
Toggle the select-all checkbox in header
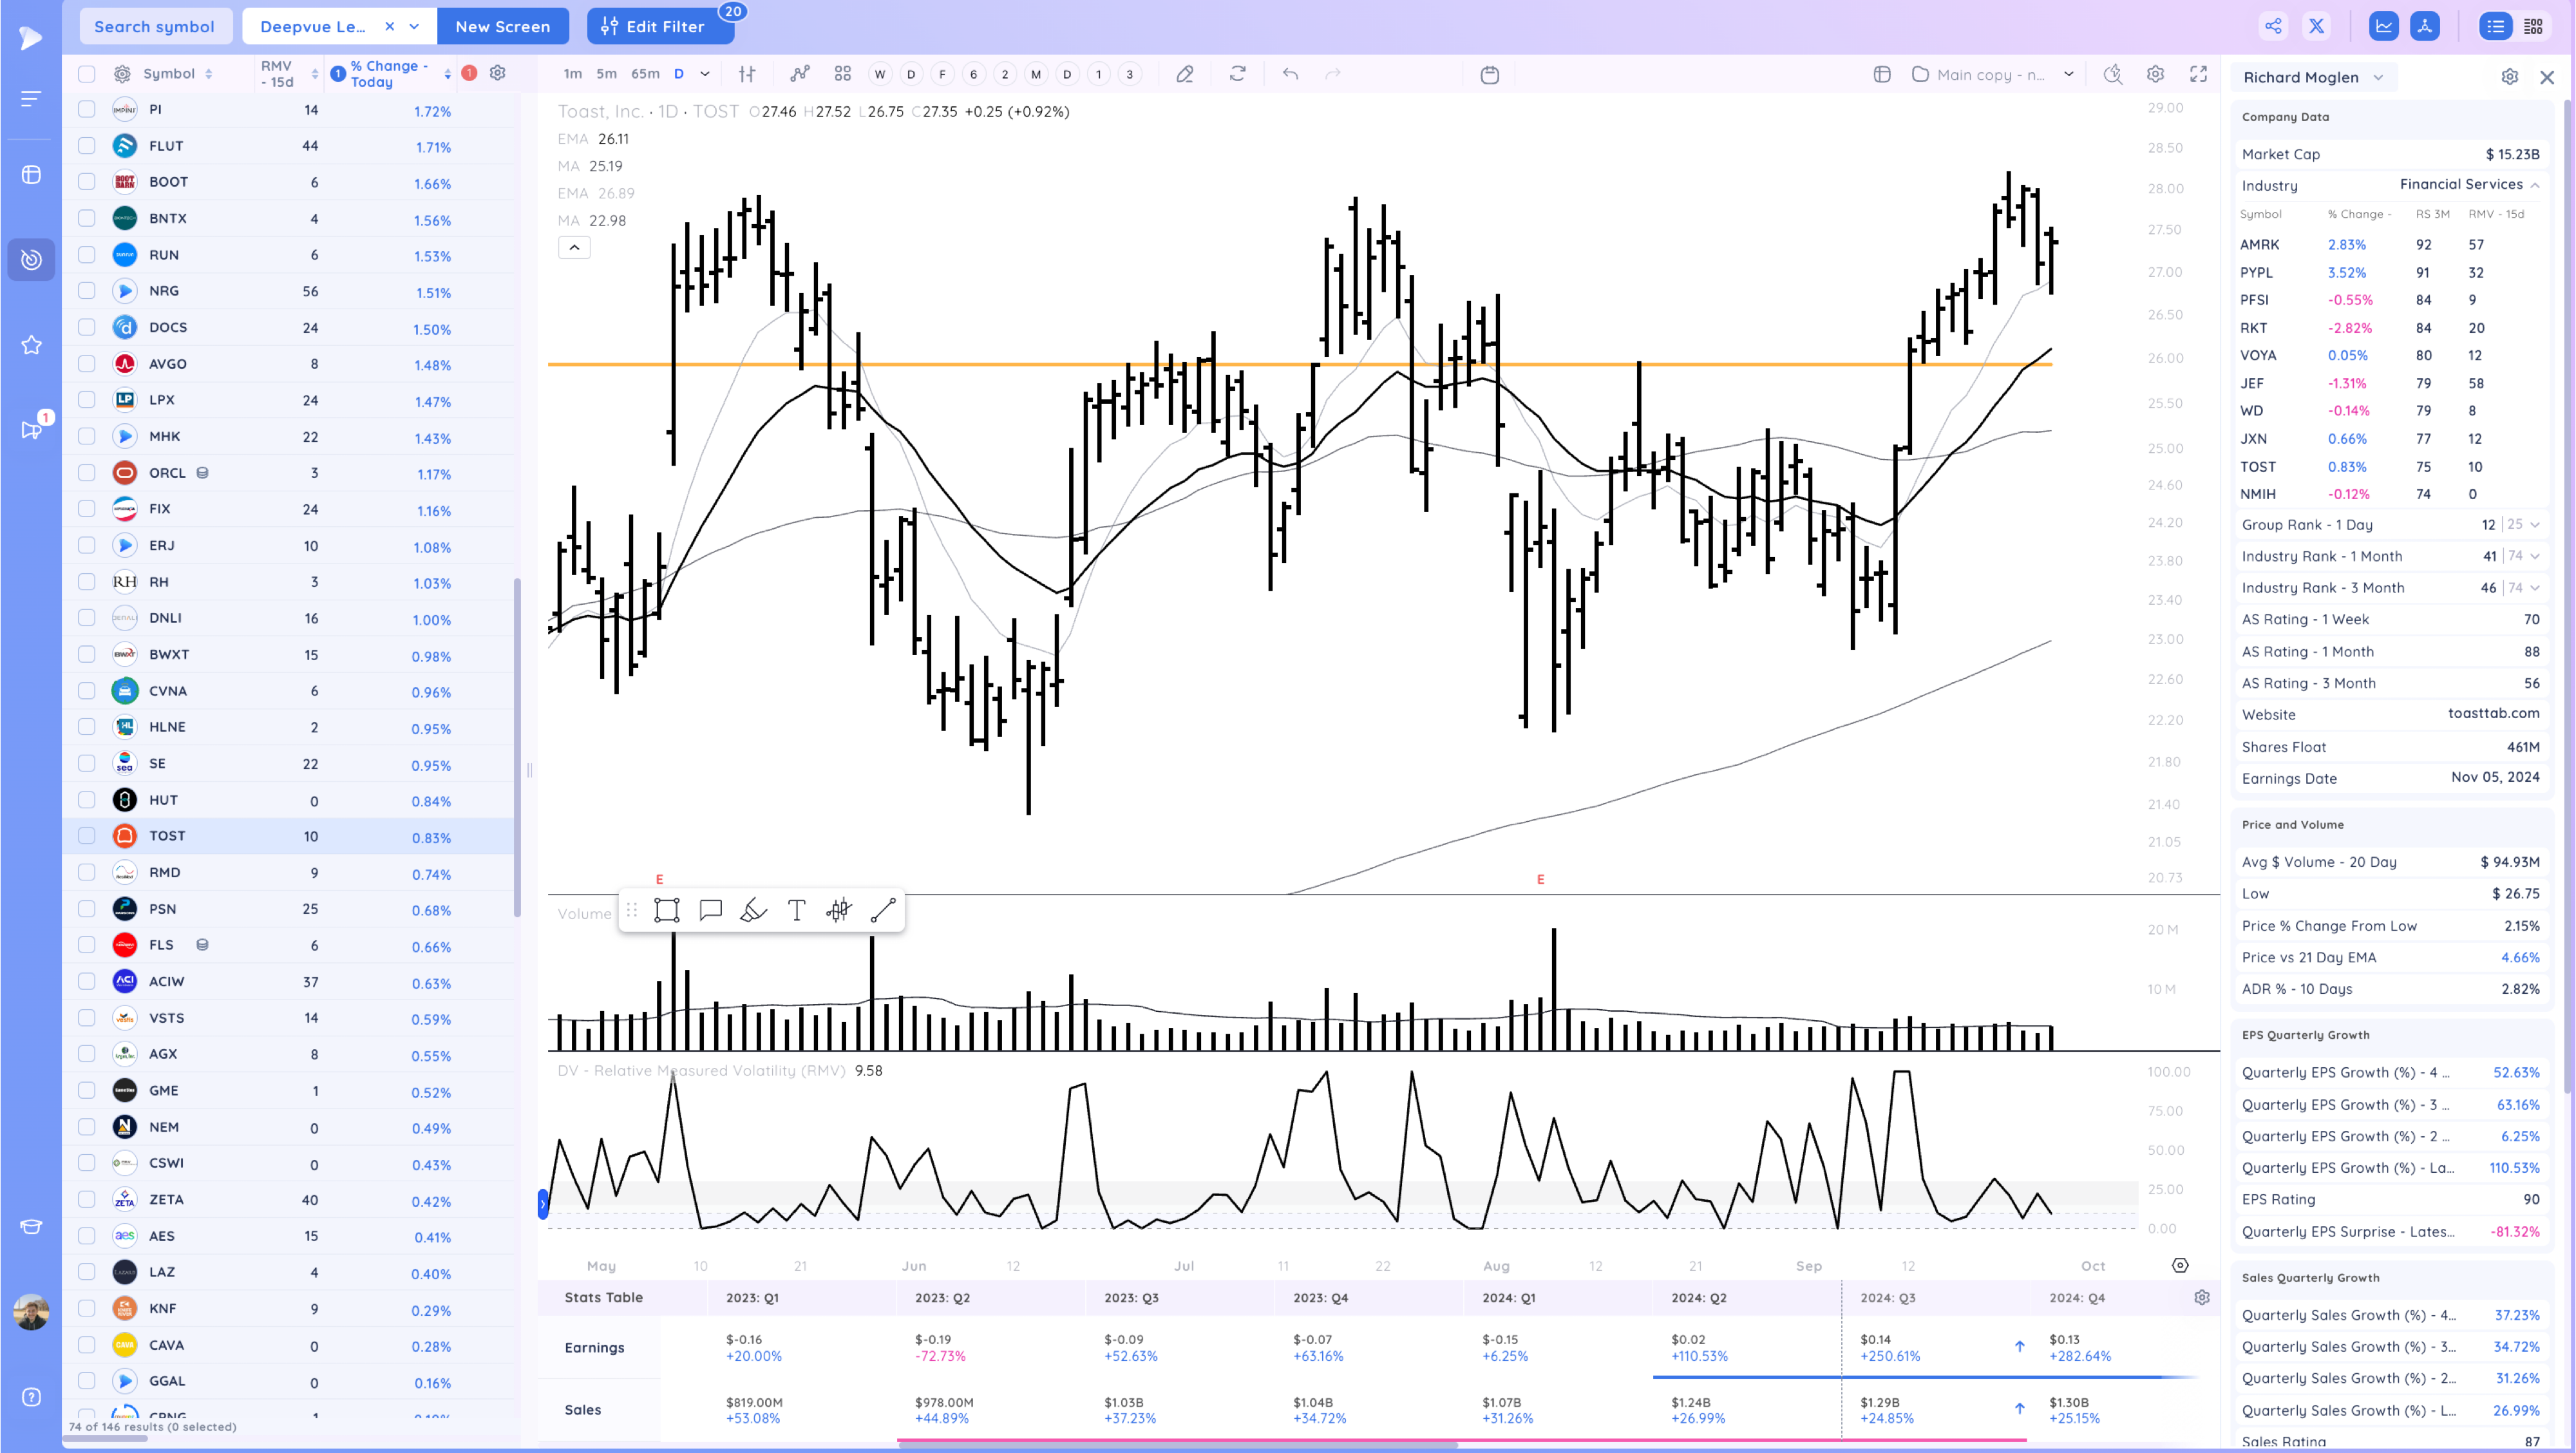[87, 74]
